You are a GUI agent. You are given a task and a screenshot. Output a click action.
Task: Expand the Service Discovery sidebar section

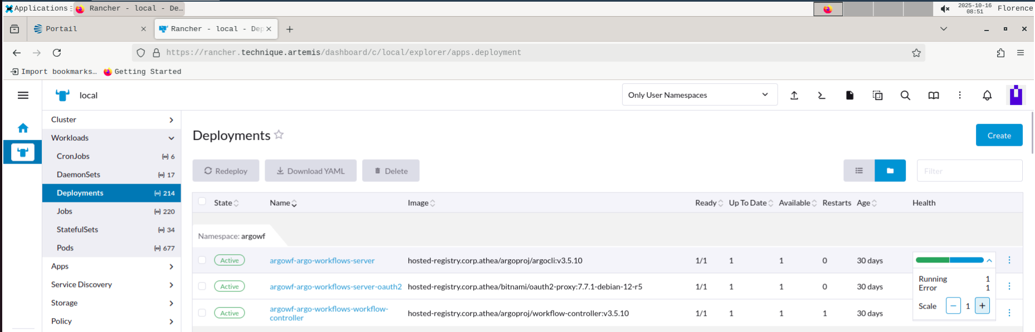point(111,285)
